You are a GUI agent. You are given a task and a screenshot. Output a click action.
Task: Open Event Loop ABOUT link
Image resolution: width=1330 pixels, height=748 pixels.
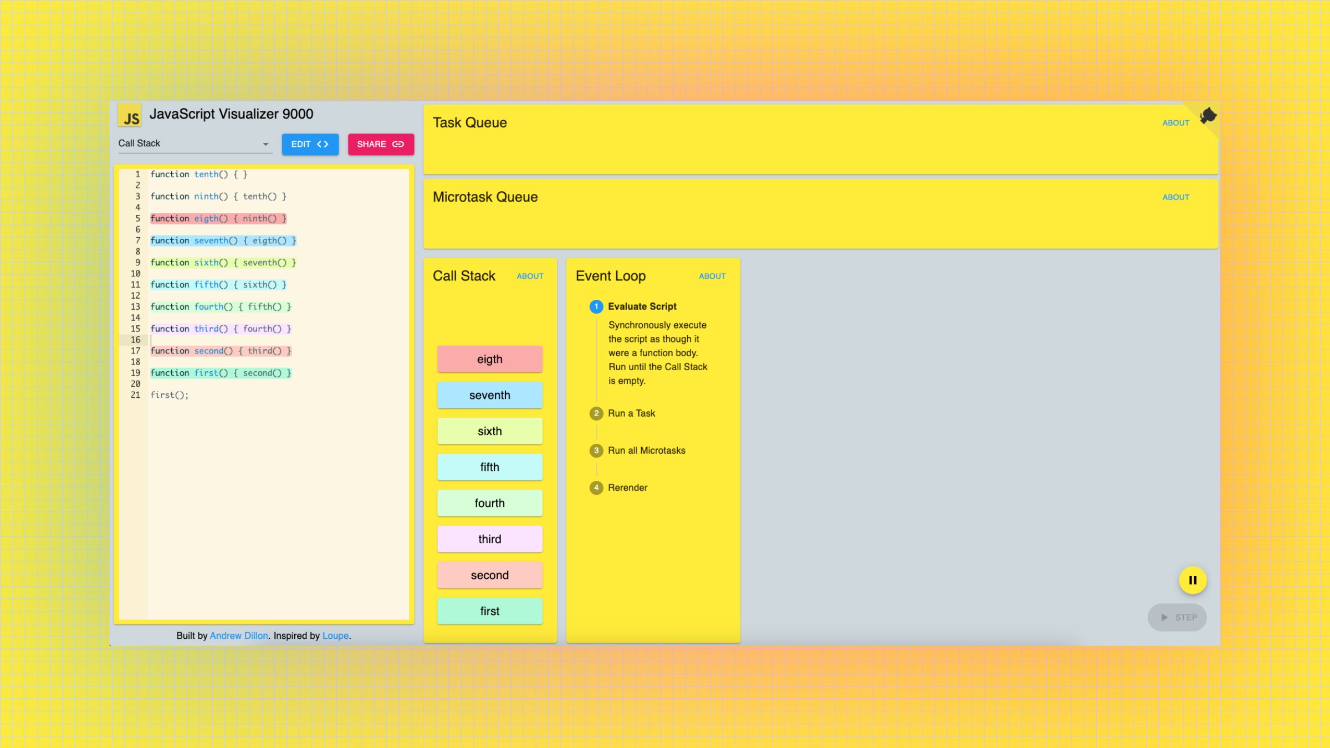[x=712, y=276]
